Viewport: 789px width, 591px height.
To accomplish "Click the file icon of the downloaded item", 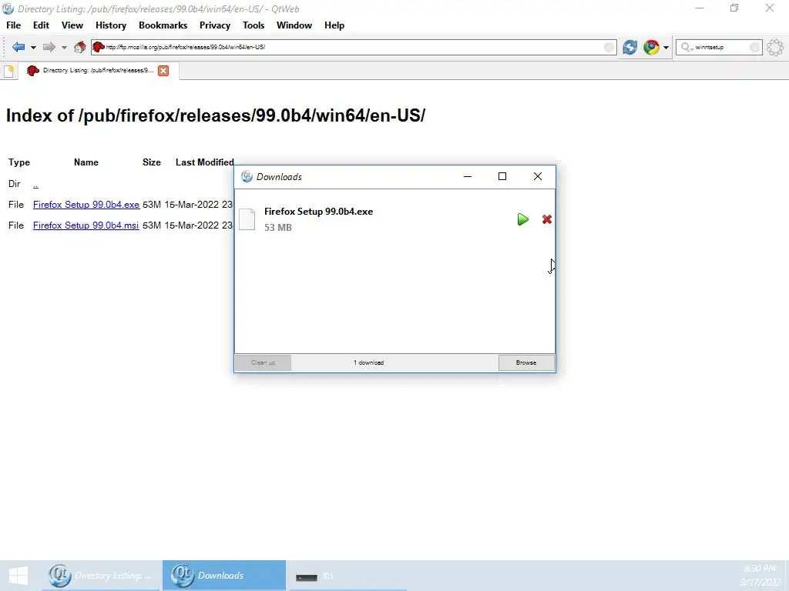I will coord(247,219).
